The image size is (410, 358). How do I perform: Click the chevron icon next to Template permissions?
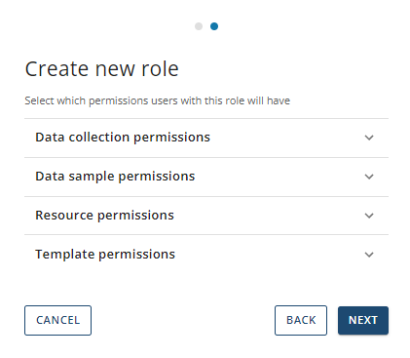[369, 255]
